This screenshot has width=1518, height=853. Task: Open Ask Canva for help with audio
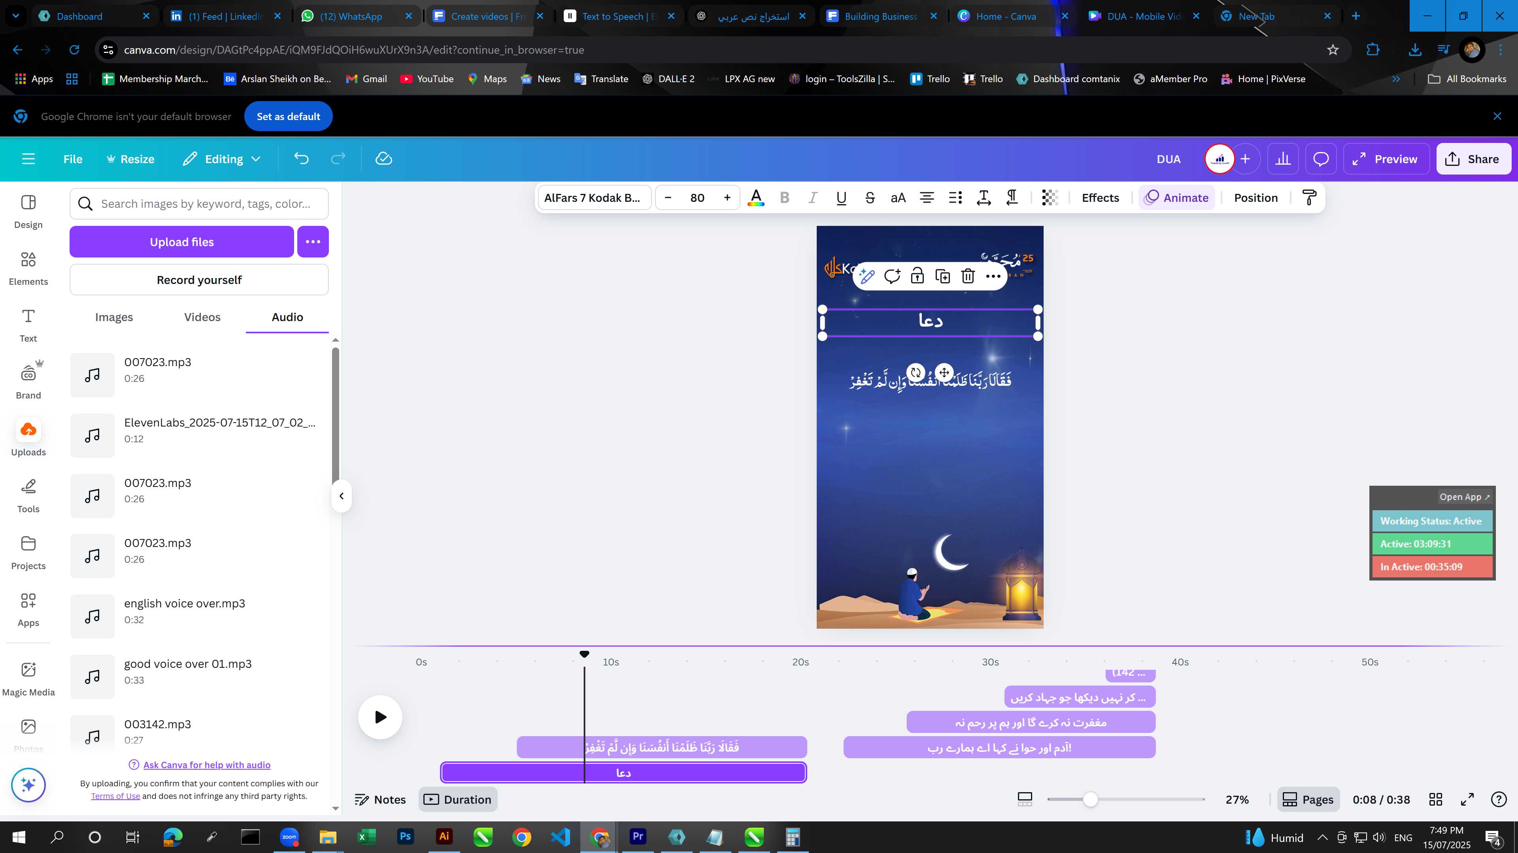point(207,765)
